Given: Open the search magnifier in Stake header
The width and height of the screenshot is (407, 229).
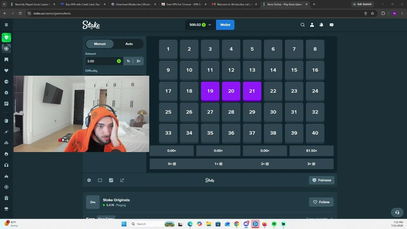Looking at the screenshot, I should (x=303, y=25).
